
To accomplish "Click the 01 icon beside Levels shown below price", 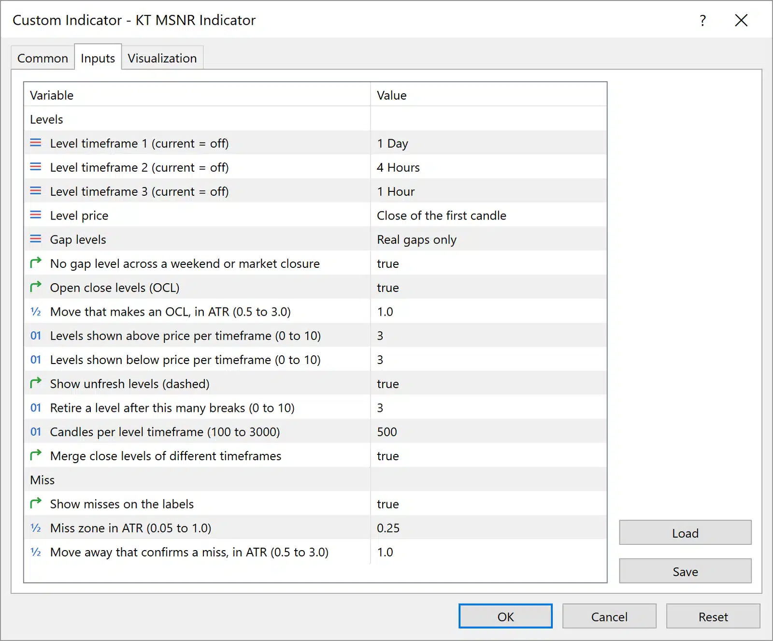I will [36, 360].
